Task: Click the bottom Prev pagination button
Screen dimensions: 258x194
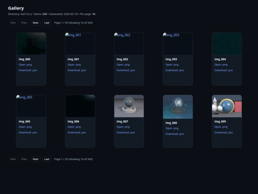Action: click(x=24, y=159)
